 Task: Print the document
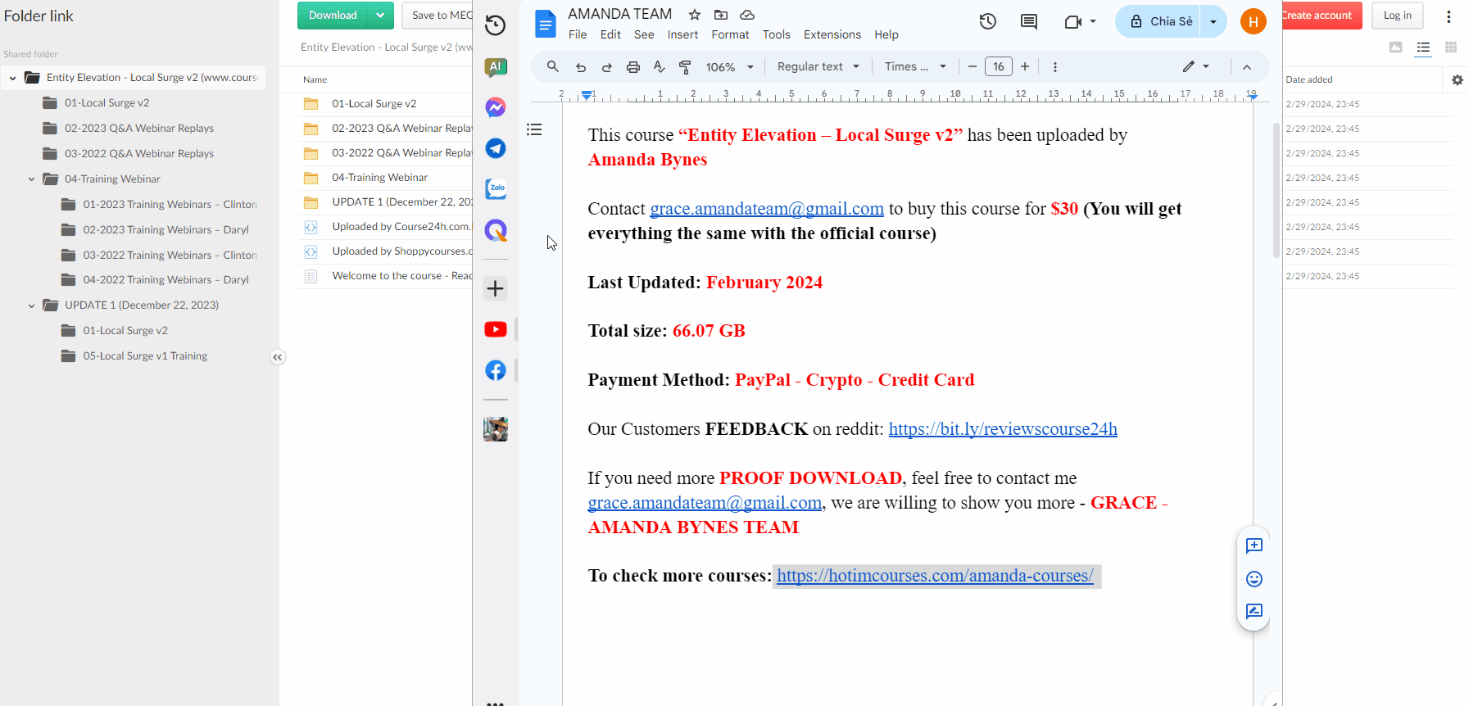pos(633,67)
